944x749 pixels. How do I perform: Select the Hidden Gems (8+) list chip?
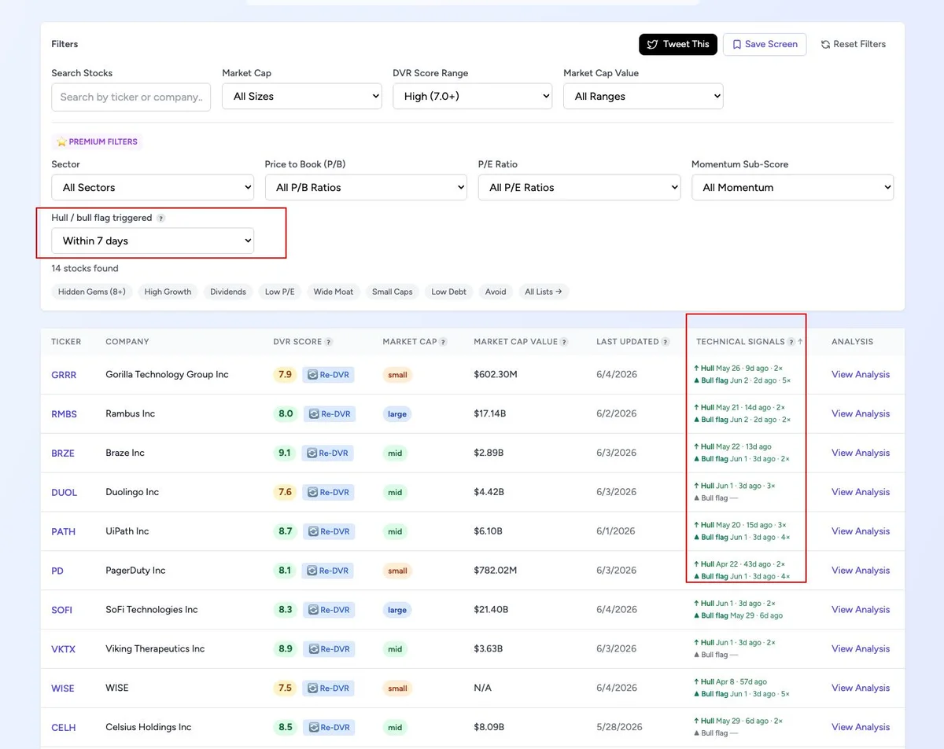pyautogui.click(x=92, y=292)
